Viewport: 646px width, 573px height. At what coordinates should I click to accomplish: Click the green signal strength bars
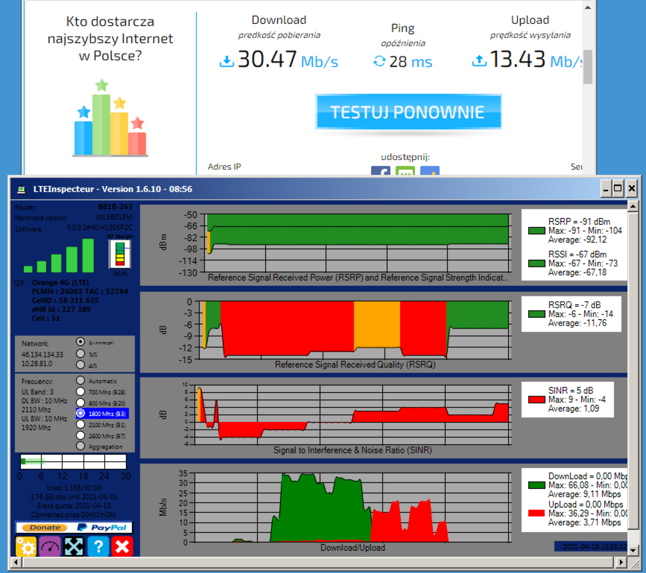(x=59, y=256)
